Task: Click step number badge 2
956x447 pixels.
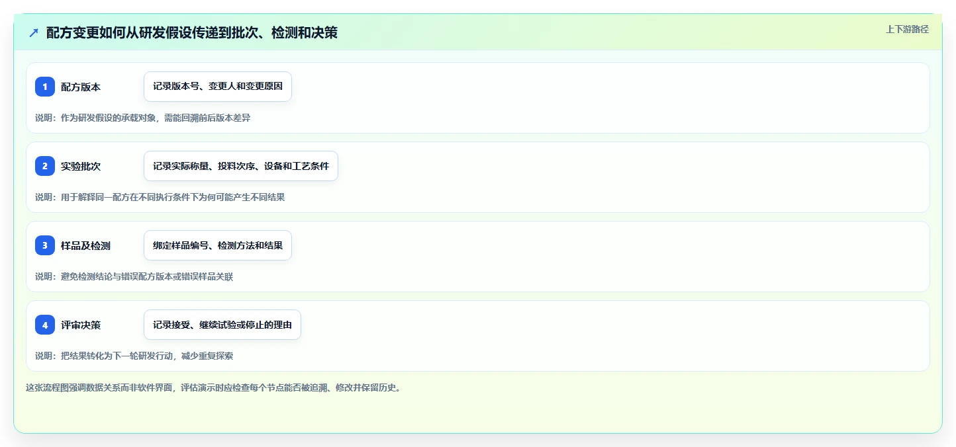Action: pyautogui.click(x=45, y=166)
